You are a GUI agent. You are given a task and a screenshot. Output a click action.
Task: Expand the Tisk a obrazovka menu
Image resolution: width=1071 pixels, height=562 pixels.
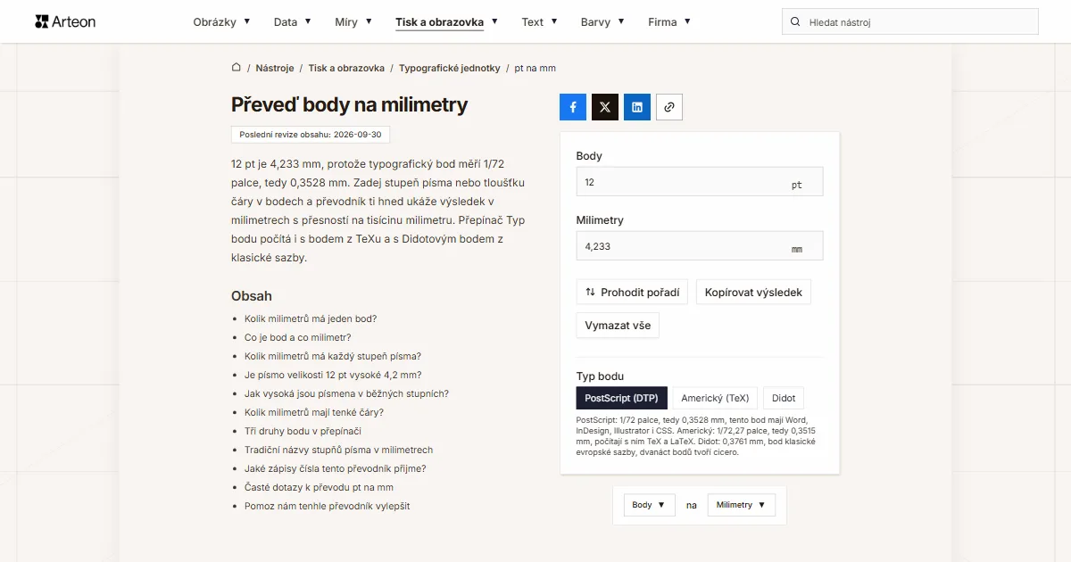tap(447, 21)
